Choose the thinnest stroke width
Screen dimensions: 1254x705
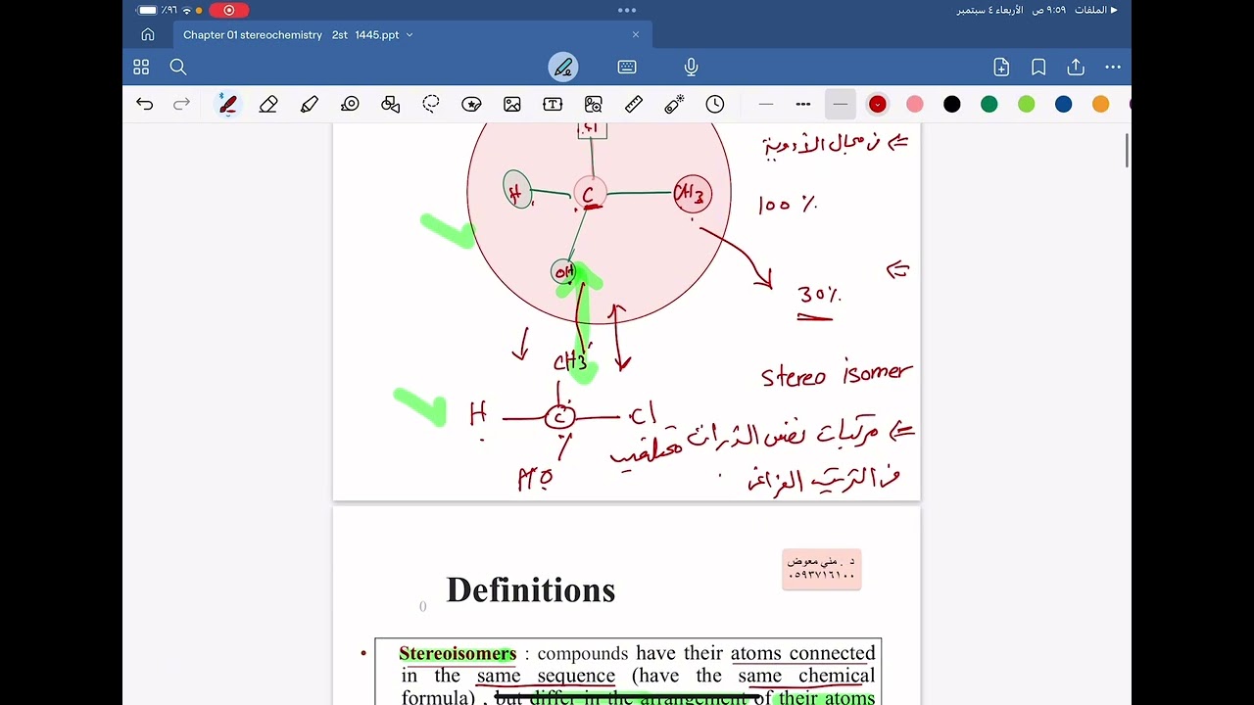766,104
